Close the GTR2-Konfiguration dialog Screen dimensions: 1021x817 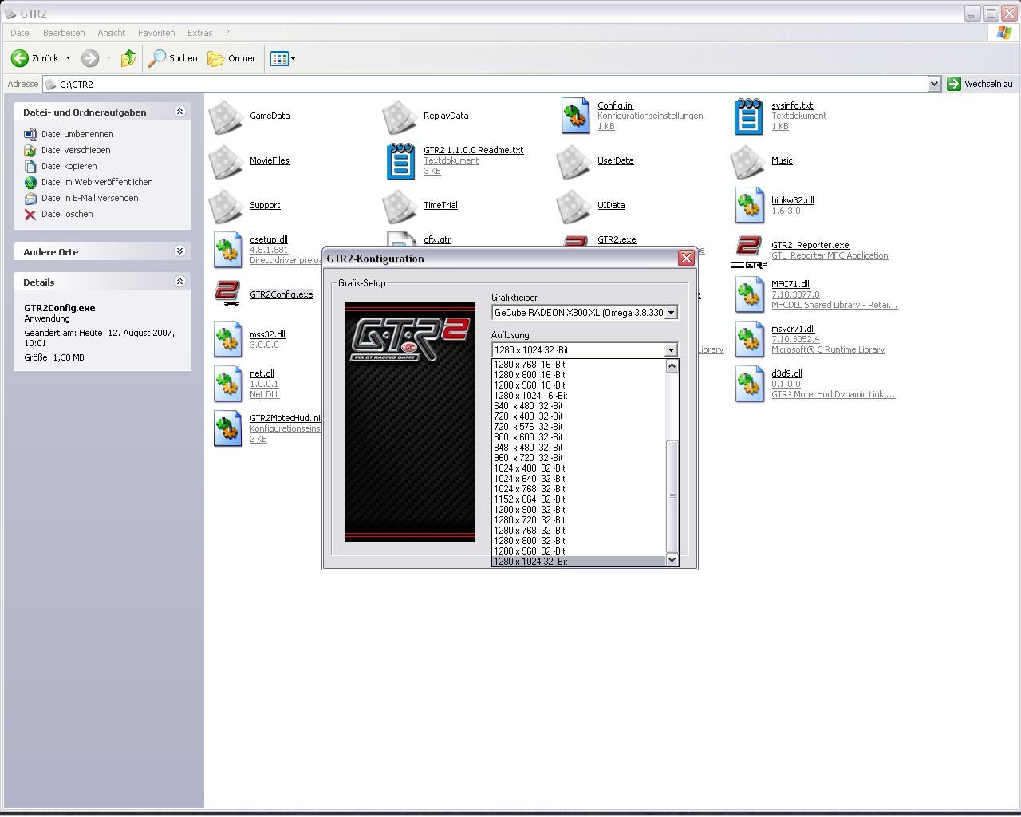[x=686, y=258]
